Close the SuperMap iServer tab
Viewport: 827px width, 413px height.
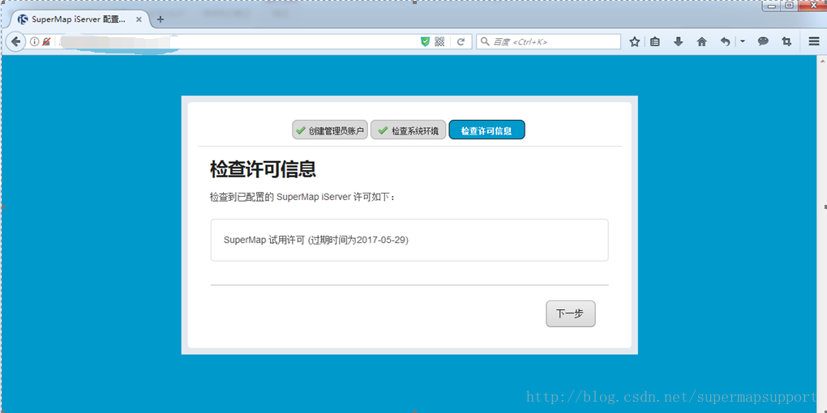pos(139,19)
